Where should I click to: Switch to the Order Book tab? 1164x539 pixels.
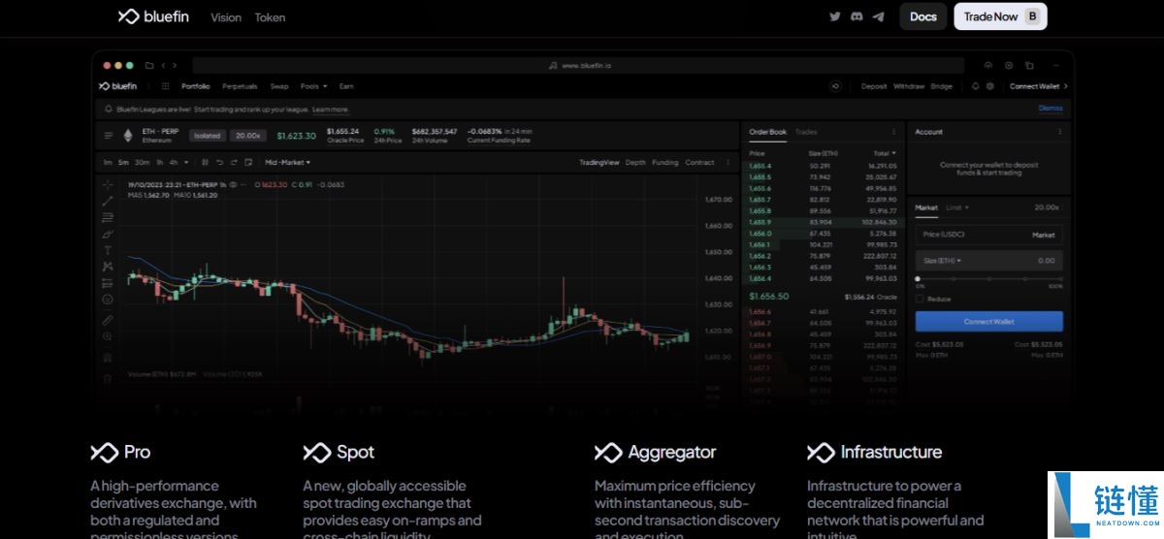pyautogui.click(x=767, y=132)
